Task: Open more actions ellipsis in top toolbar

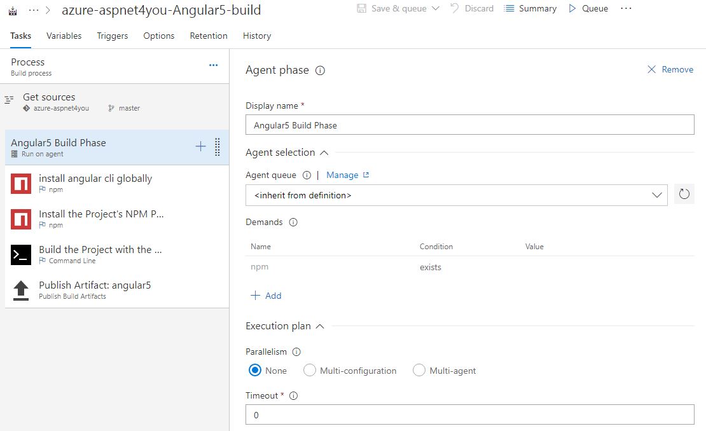Action: click(x=626, y=8)
